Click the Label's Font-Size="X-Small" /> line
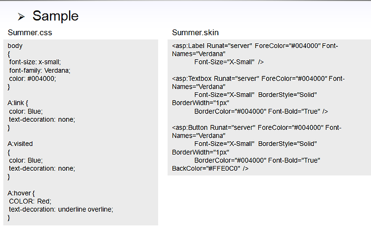 tap(229, 62)
